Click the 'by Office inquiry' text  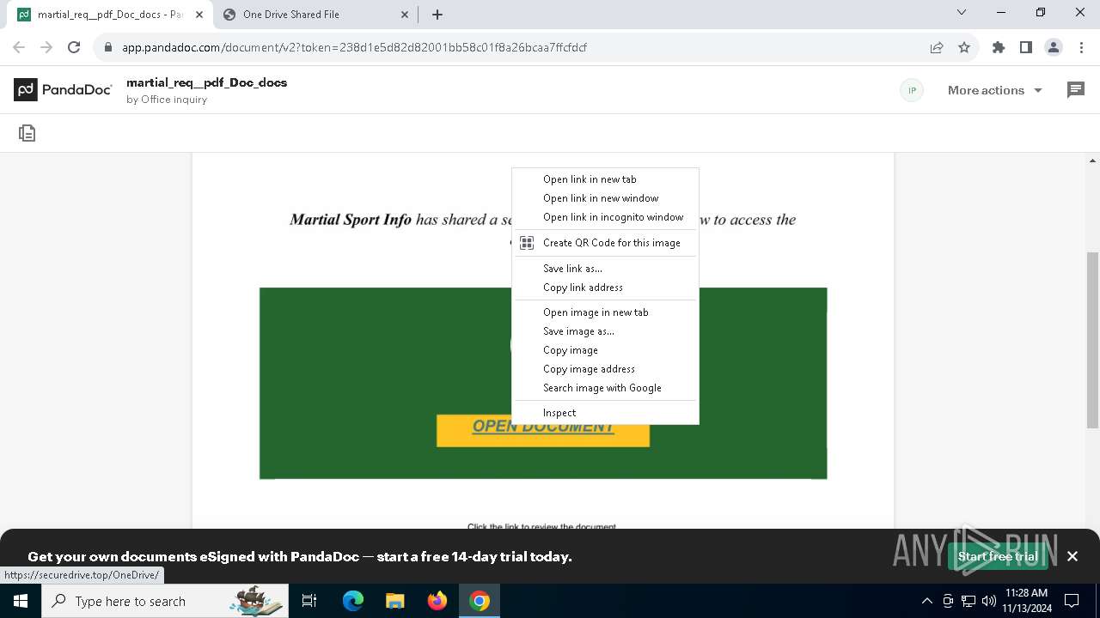167,100
